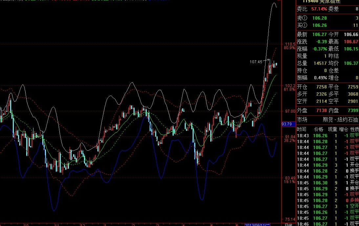Click the 平仓 value 7259
This screenshot has height=226, width=359.
(x=353, y=87)
